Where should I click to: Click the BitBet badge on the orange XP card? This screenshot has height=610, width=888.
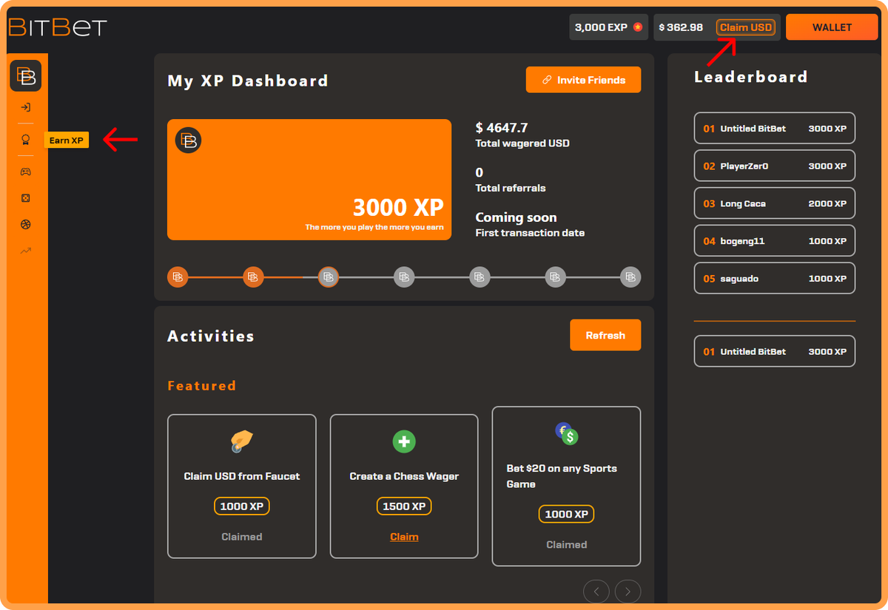pos(189,140)
